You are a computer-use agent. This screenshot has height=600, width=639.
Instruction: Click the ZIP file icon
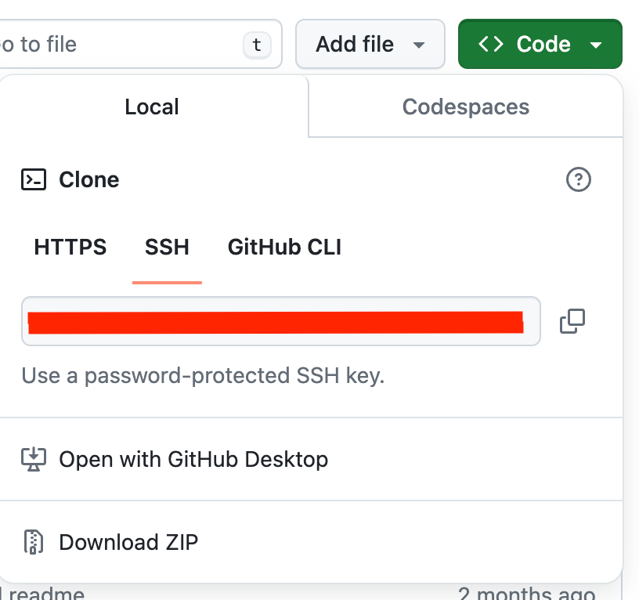coord(34,542)
